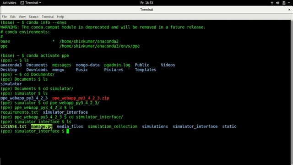Click the mongo-data directory name

pyautogui.click(x=87, y=65)
